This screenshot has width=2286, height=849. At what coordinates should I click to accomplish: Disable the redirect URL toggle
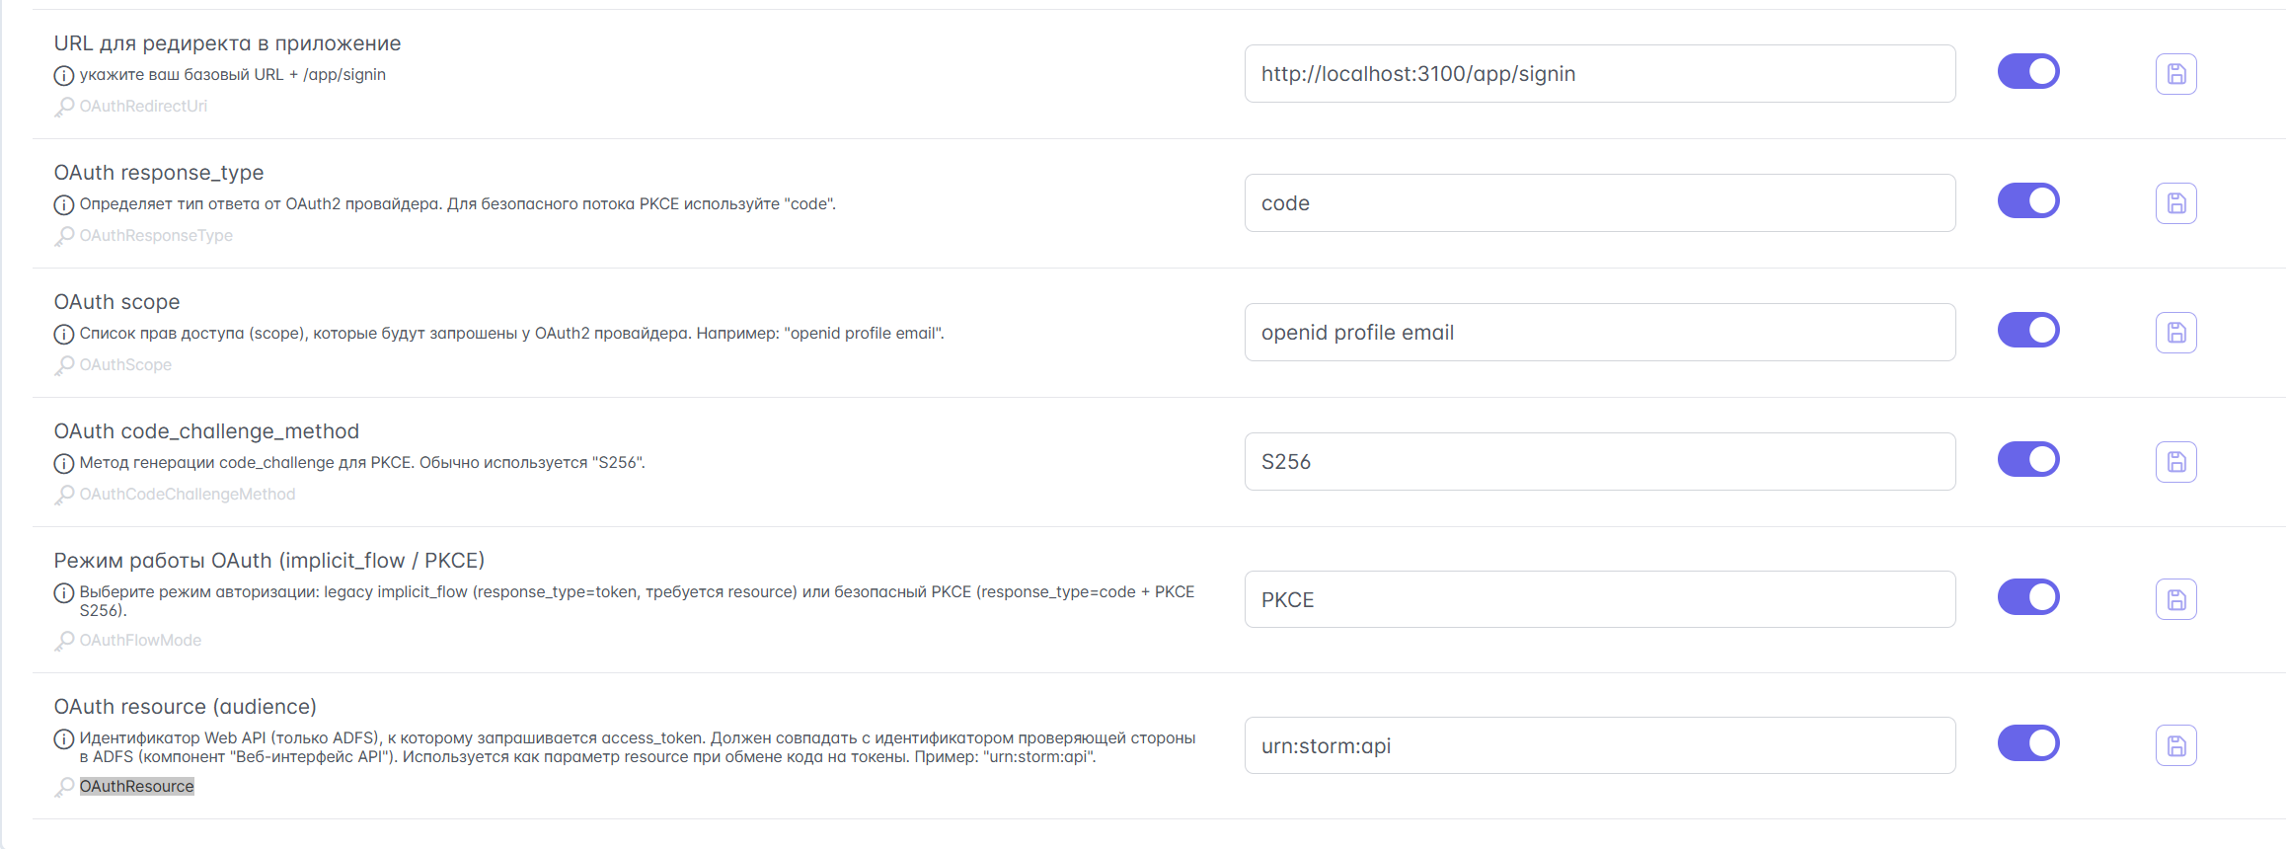[x=2027, y=72]
